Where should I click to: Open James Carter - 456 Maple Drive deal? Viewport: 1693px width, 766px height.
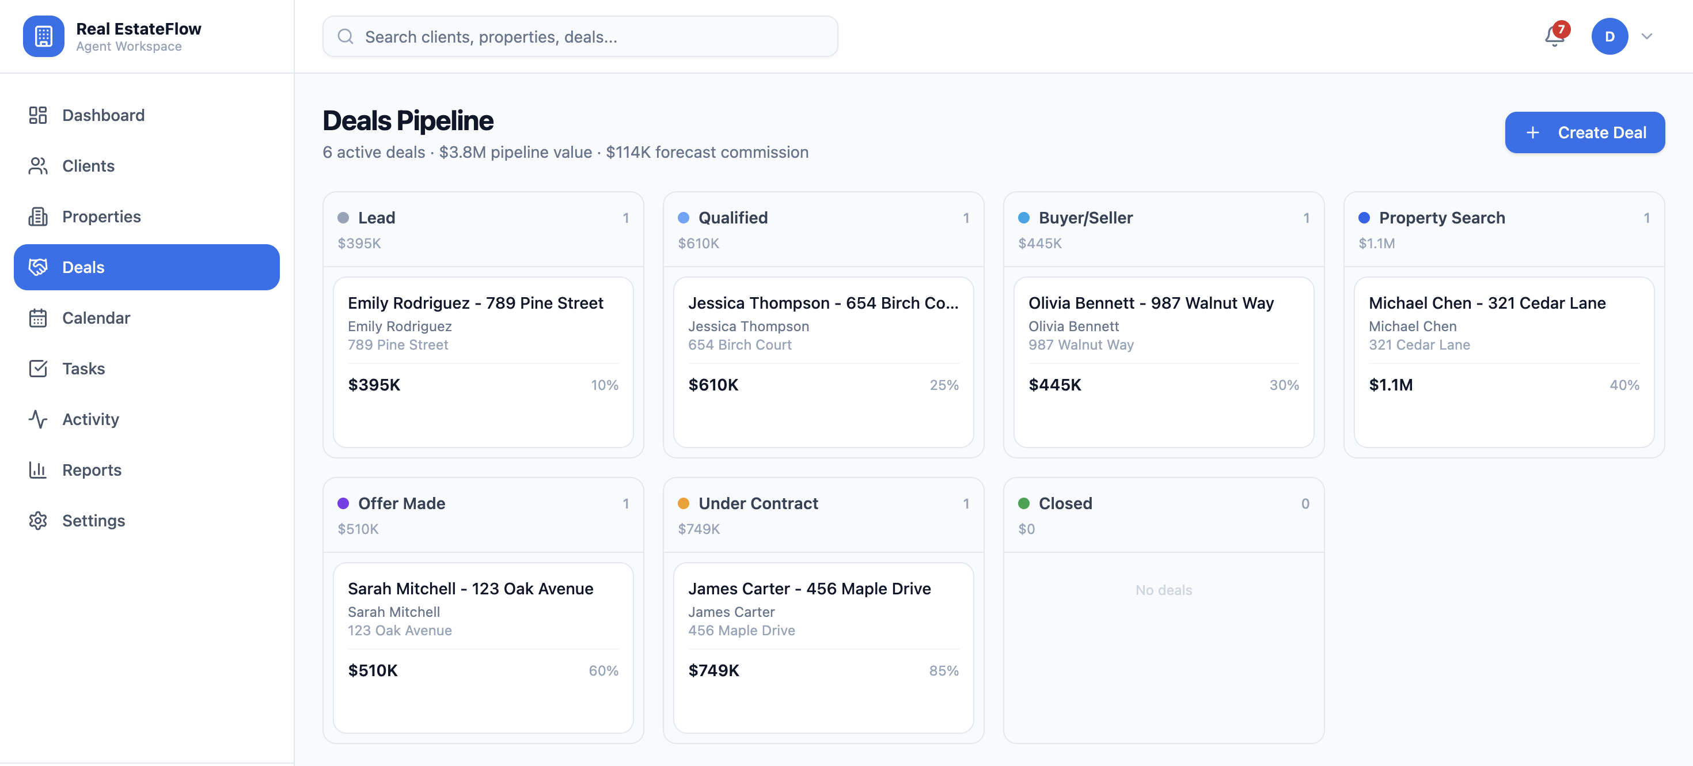pos(823,648)
